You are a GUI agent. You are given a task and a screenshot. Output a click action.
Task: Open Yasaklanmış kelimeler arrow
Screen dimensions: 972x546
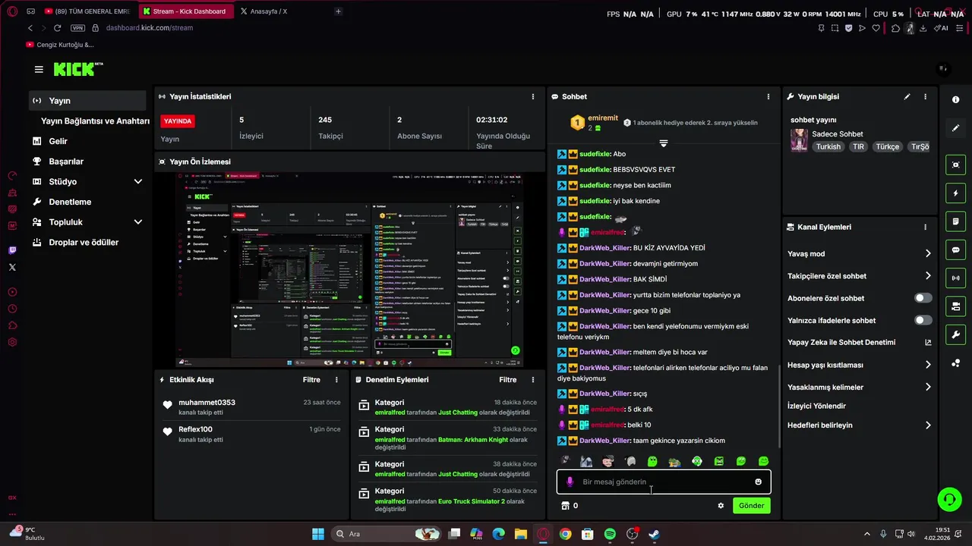[x=928, y=387]
